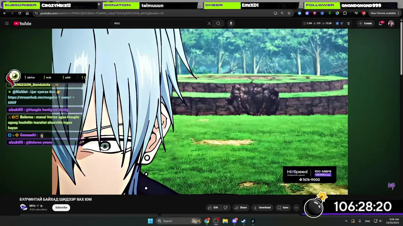This screenshot has width=403, height=226.
Task: Open the Chrome profile avatar
Action: pyautogui.click(x=364, y=13)
